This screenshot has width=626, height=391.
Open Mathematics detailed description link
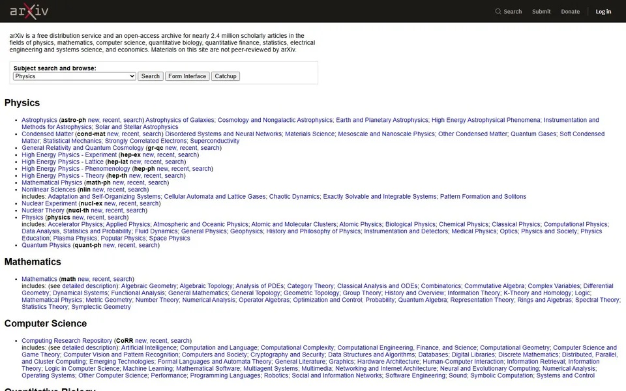90,286
